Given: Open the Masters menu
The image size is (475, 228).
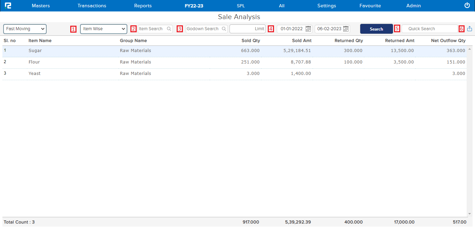Looking at the screenshot, I should pos(41,6).
